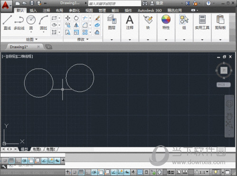
Task: Click the 模型 model space status button
Action: pyautogui.click(x=171, y=172)
